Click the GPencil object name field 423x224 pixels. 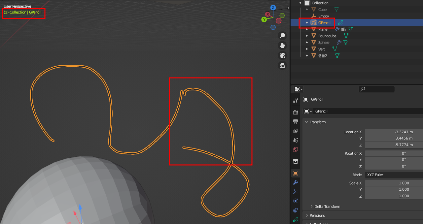coord(368,111)
